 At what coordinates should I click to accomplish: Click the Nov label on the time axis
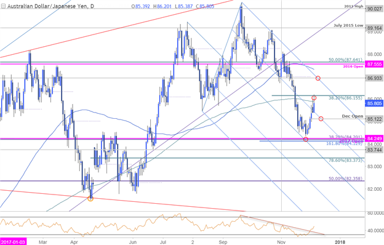[x=281, y=242]
